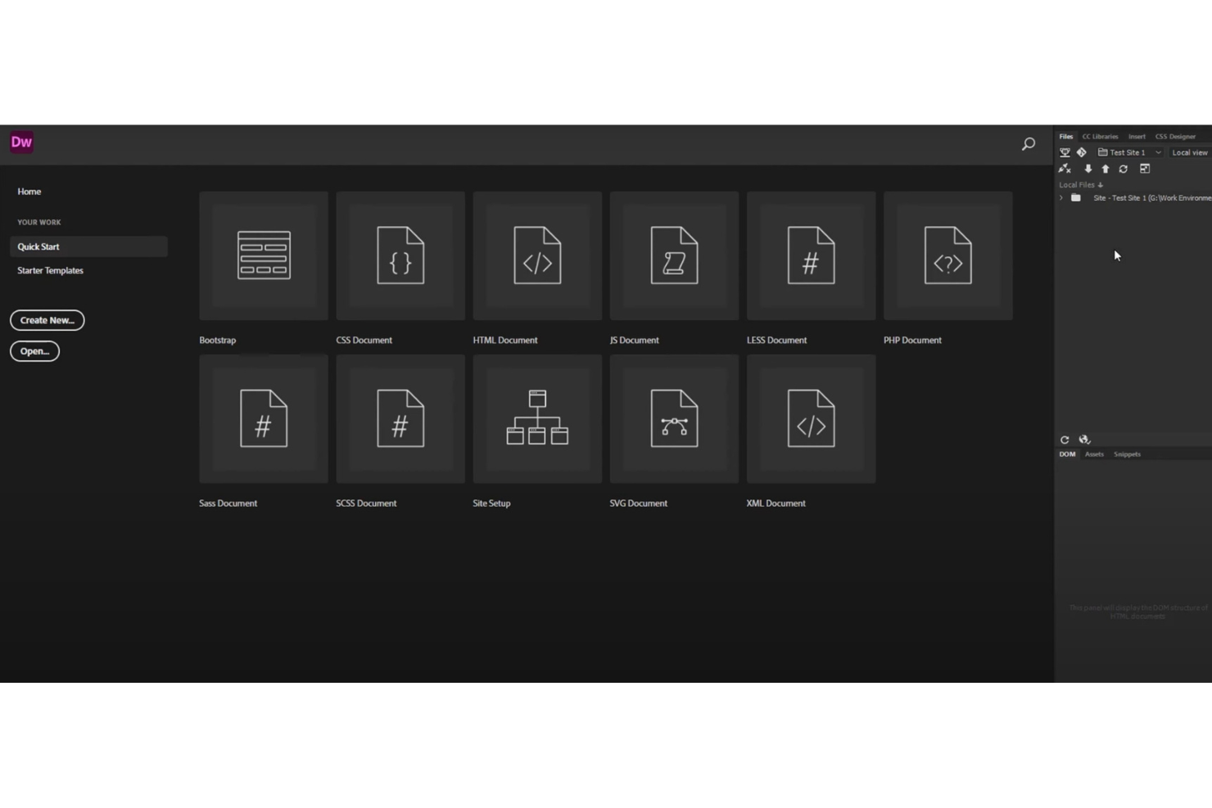1212x808 pixels.
Task: Click the XML Document label text
Action: pos(776,503)
